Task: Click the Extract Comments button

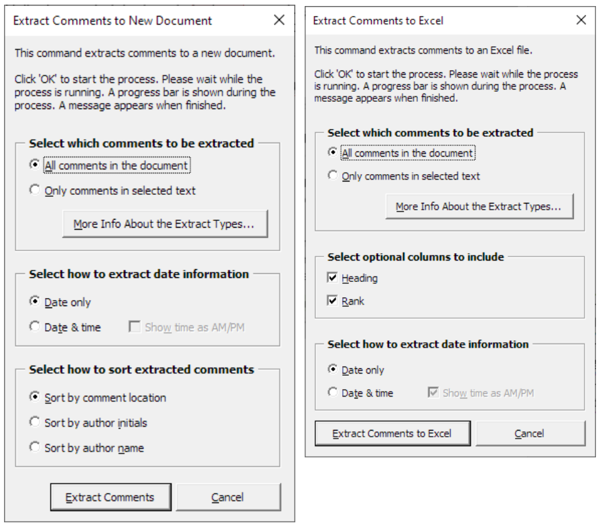Action: [x=110, y=497]
